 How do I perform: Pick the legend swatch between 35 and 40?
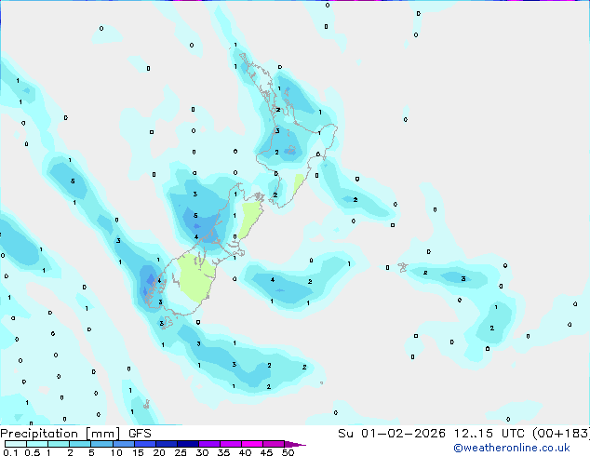[x=231, y=444]
